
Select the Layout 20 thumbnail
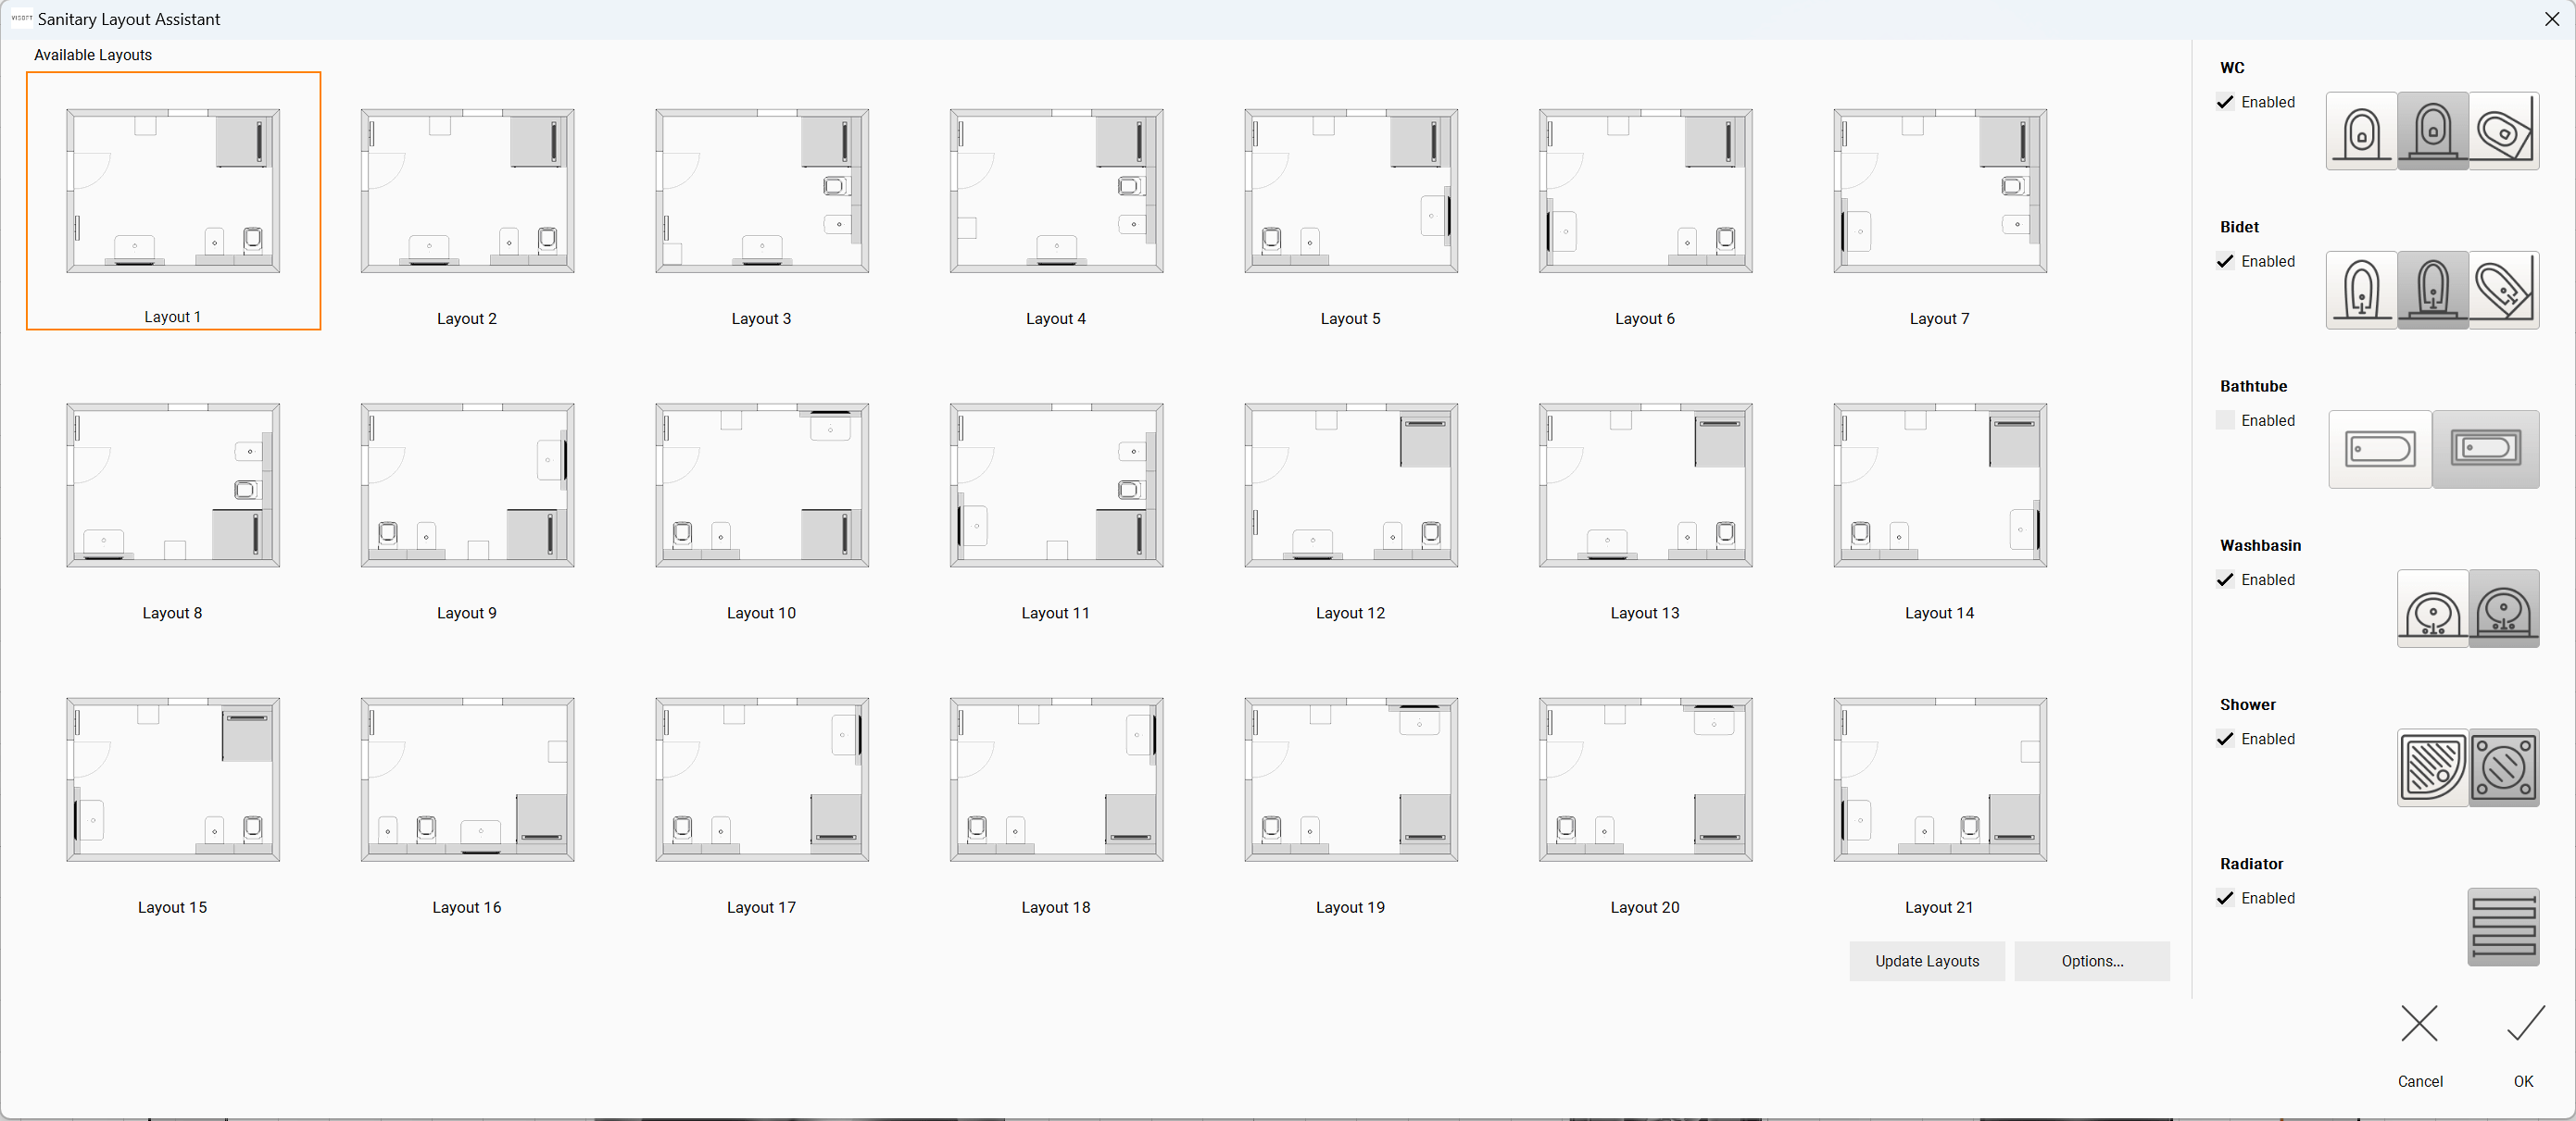1646,779
